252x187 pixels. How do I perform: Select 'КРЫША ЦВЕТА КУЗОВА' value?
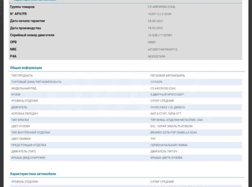click(x=166, y=158)
